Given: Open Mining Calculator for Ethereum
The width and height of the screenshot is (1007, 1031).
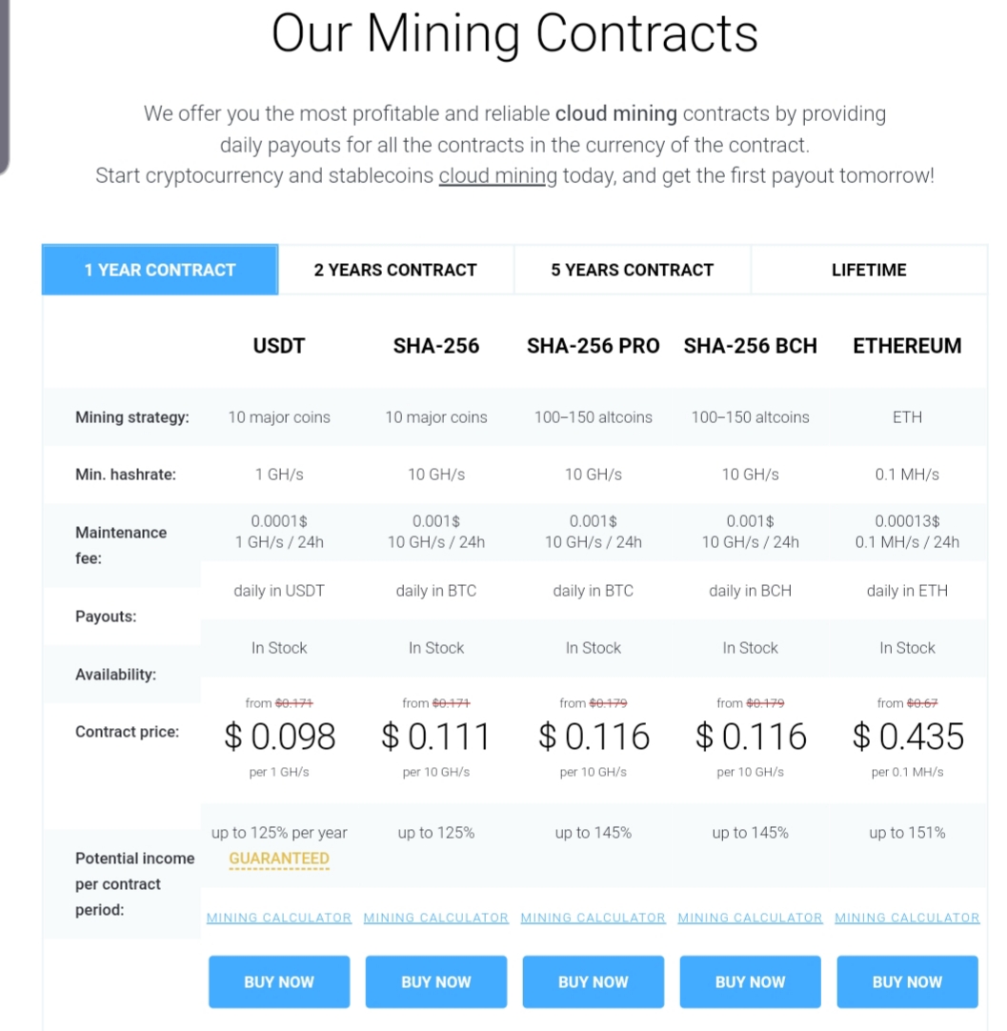Looking at the screenshot, I should 907,918.
